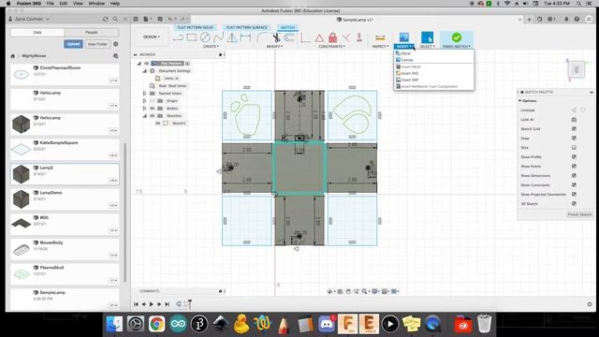Click the Select cursor icon

pyautogui.click(x=427, y=37)
